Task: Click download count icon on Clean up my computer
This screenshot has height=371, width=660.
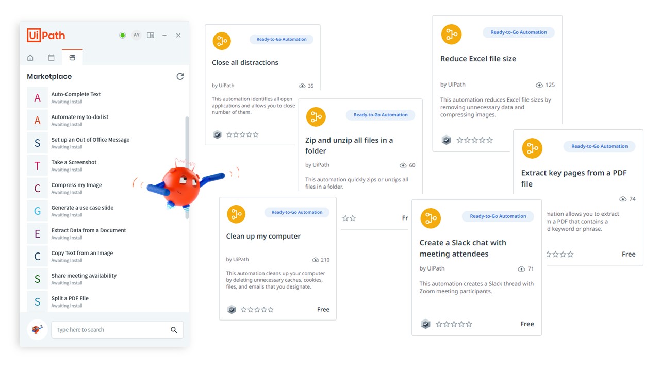Action: 316,260
